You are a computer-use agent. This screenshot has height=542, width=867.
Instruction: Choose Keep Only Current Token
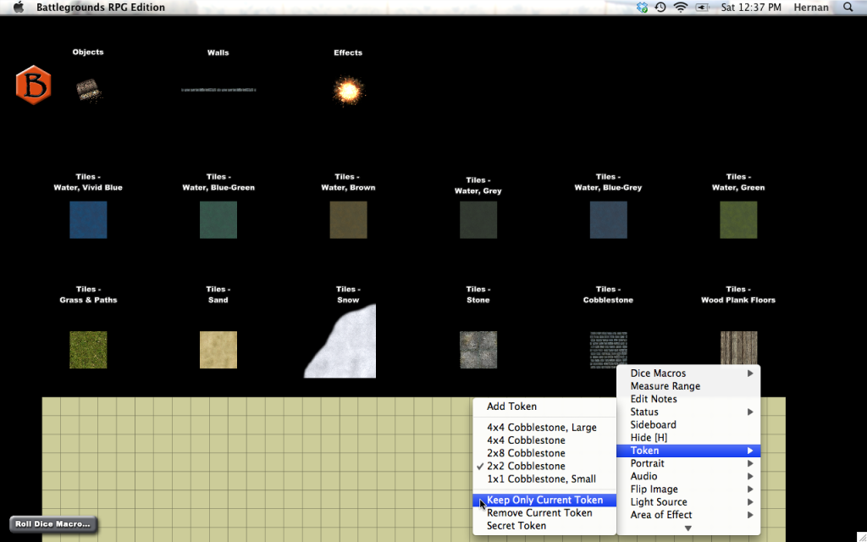click(x=544, y=500)
